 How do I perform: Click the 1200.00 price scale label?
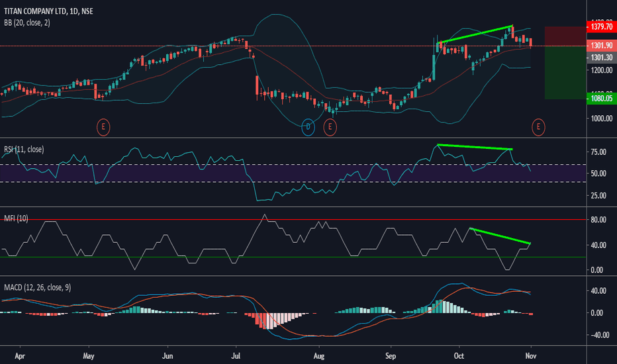pos(602,70)
